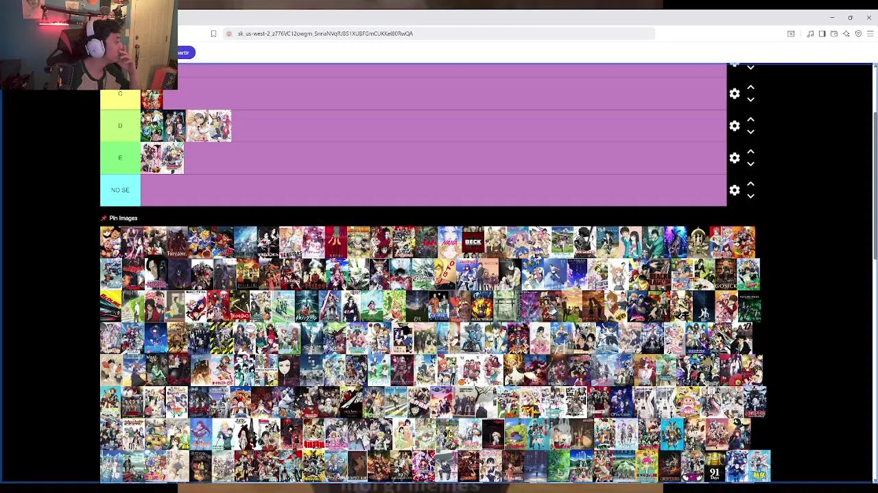The height and width of the screenshot is (493, 878).
Task: Click the music note browser toolbar icon
Action: [x=810, y=34]
